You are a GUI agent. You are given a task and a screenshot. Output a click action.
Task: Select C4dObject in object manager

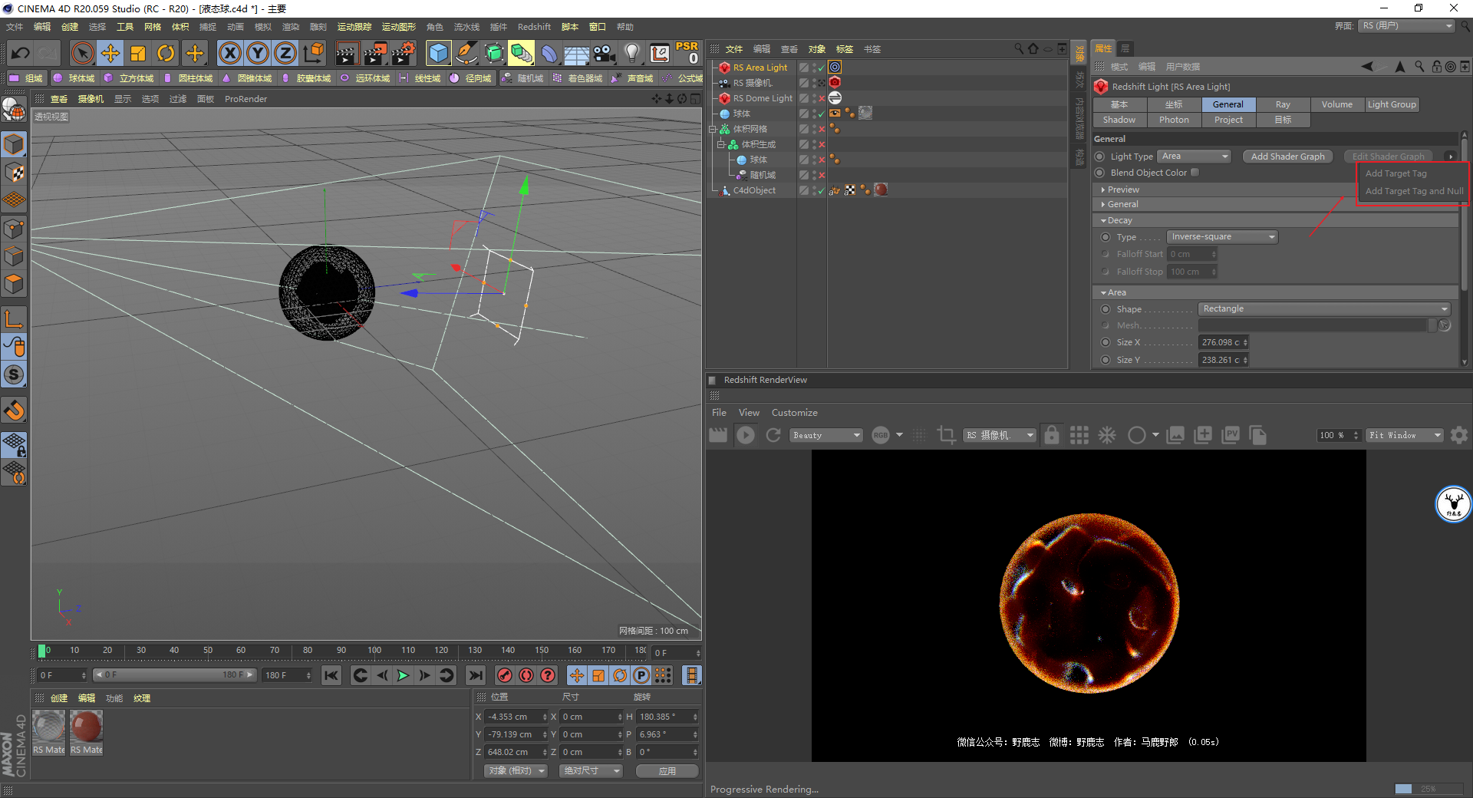click(x=754, y=190)
